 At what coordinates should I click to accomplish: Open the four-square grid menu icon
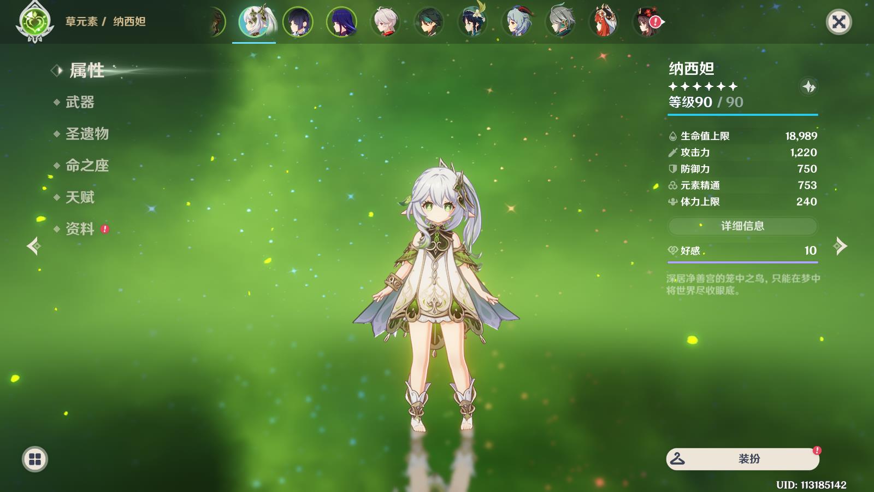point(35,459)
